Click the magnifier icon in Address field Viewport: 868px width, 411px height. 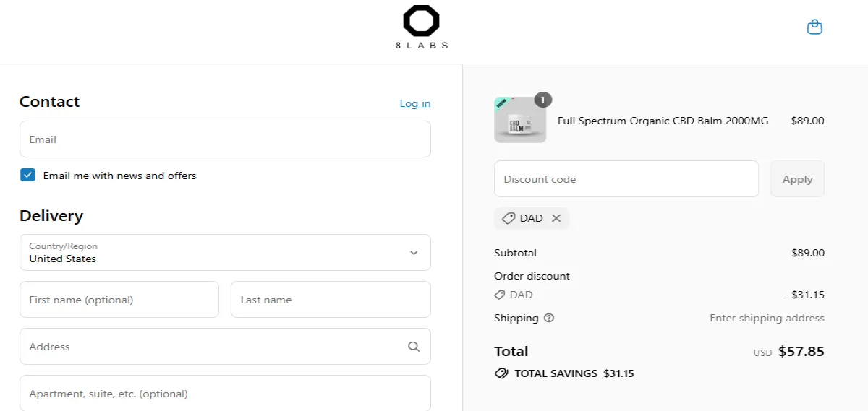[x=414, y=347]
